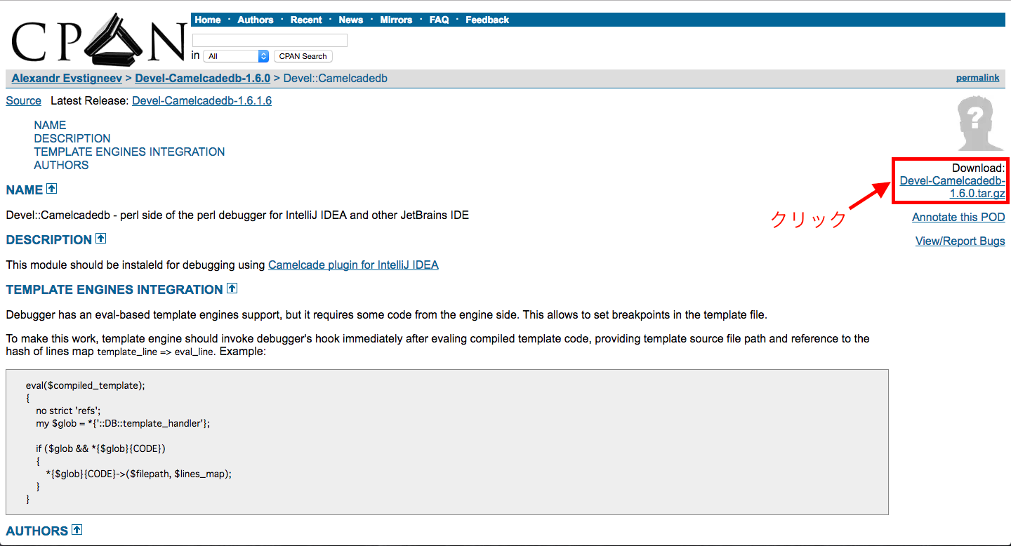This screenshot has width=1011, height=546.
Task: Open View/Report Bugs link
Action: [960, 241]
